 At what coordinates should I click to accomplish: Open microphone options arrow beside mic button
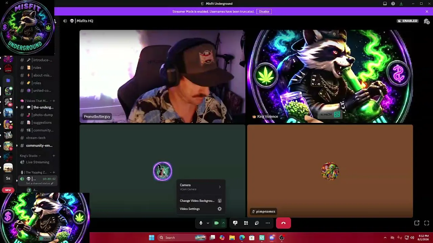[x=208, y=223]
